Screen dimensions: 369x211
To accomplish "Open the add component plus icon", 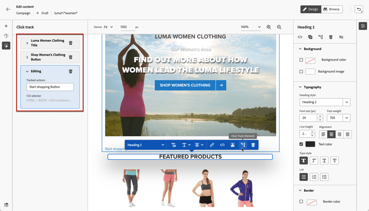I will pos(6,26).
